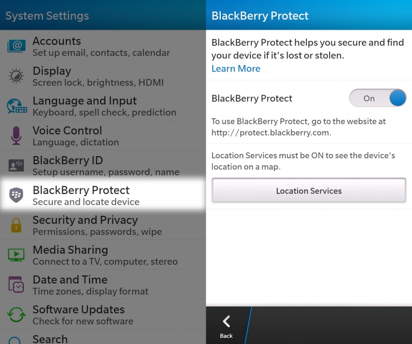The width and height of the screenshot is (412, 344).
Task: Select the Voice Control settings entry
Action: tap(103, 135)
